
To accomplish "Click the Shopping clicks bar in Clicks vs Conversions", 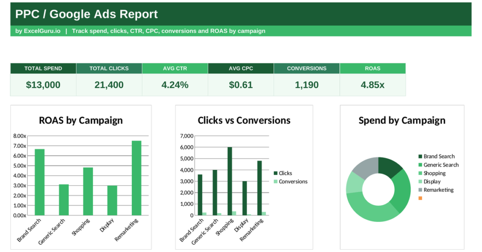I will click(230, 181).
